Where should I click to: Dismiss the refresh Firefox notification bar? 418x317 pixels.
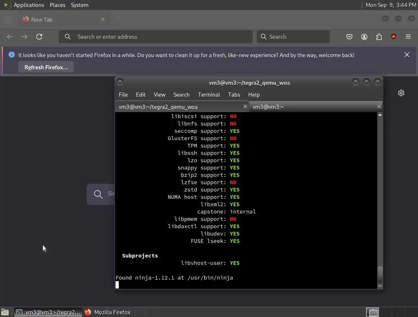[407, 55]
